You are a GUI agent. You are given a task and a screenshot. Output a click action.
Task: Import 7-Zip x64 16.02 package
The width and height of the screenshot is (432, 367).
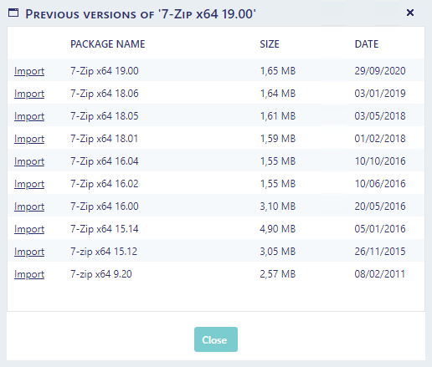tap(29, 184)
